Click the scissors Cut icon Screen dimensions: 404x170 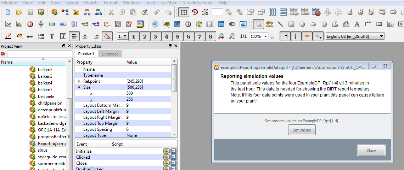(111, 12)
